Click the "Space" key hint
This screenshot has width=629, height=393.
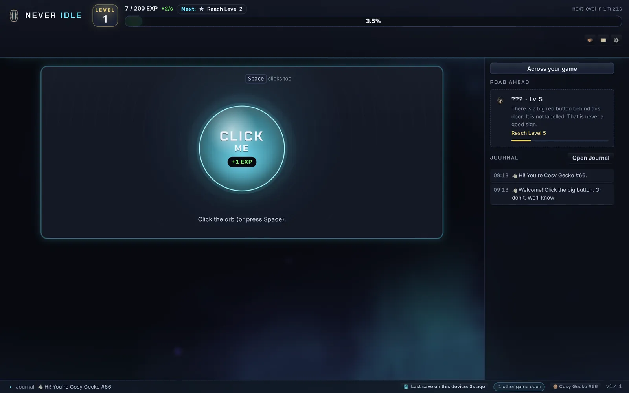pyautogui.click(x=256, y=79)
